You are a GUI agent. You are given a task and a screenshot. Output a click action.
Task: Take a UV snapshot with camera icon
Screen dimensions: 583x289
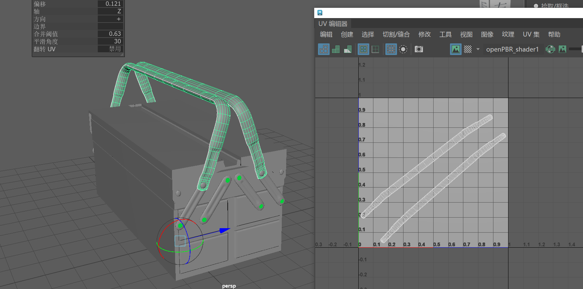419,49
